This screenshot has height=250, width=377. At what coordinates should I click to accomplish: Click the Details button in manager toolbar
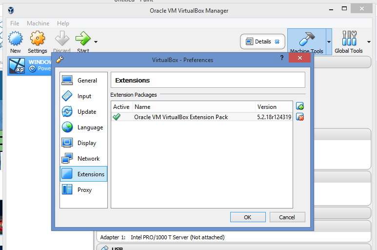coord(262,42)
